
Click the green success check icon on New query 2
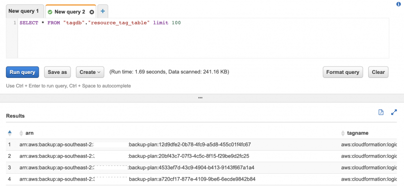50,12
